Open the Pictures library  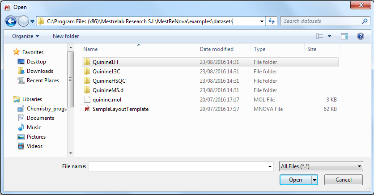36,137
